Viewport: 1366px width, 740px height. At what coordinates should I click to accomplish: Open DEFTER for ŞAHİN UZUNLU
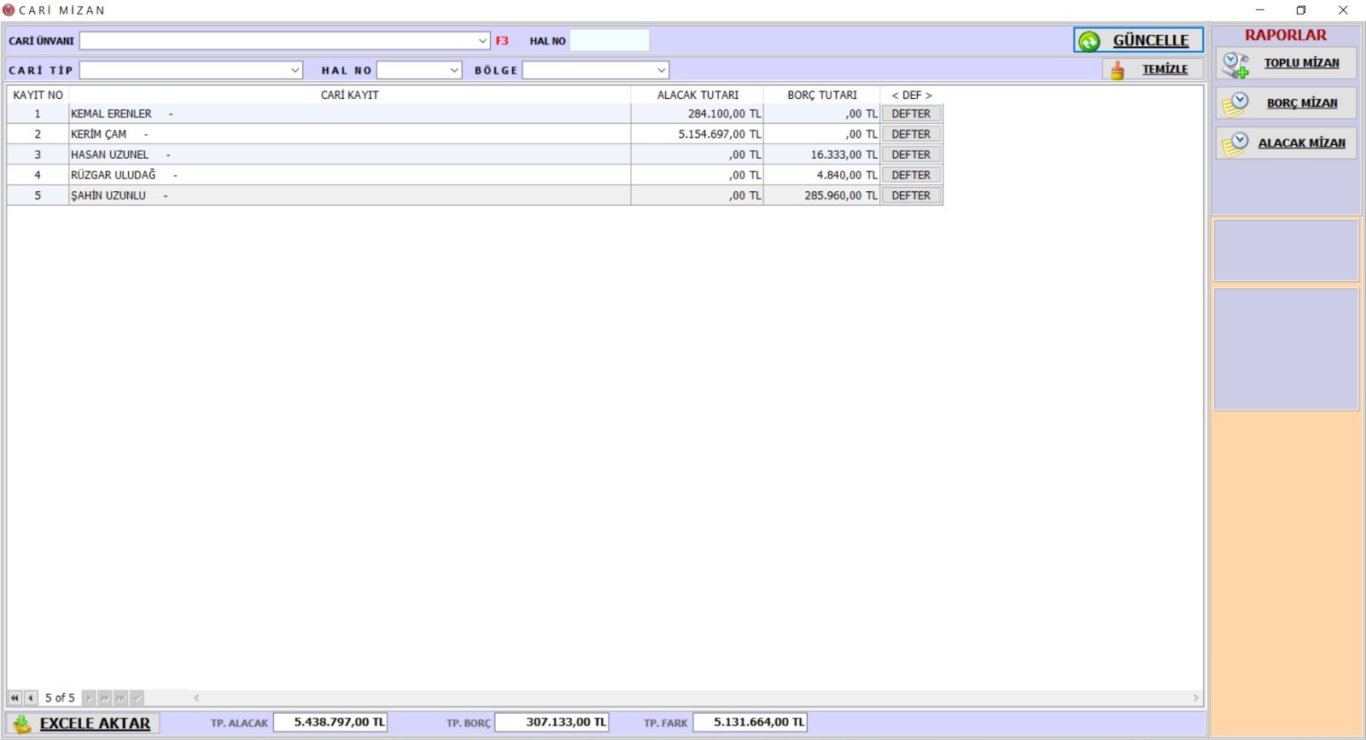(911, 195)
